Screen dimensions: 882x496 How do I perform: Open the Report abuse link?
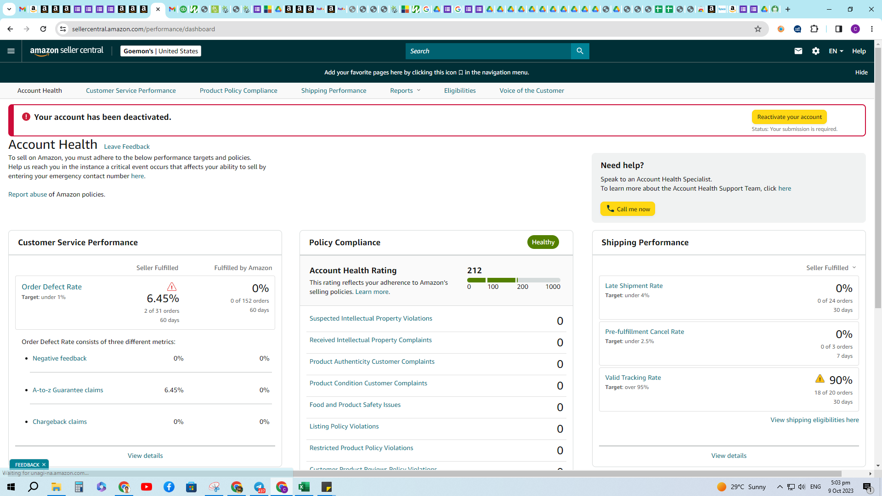tap(28, 194)
